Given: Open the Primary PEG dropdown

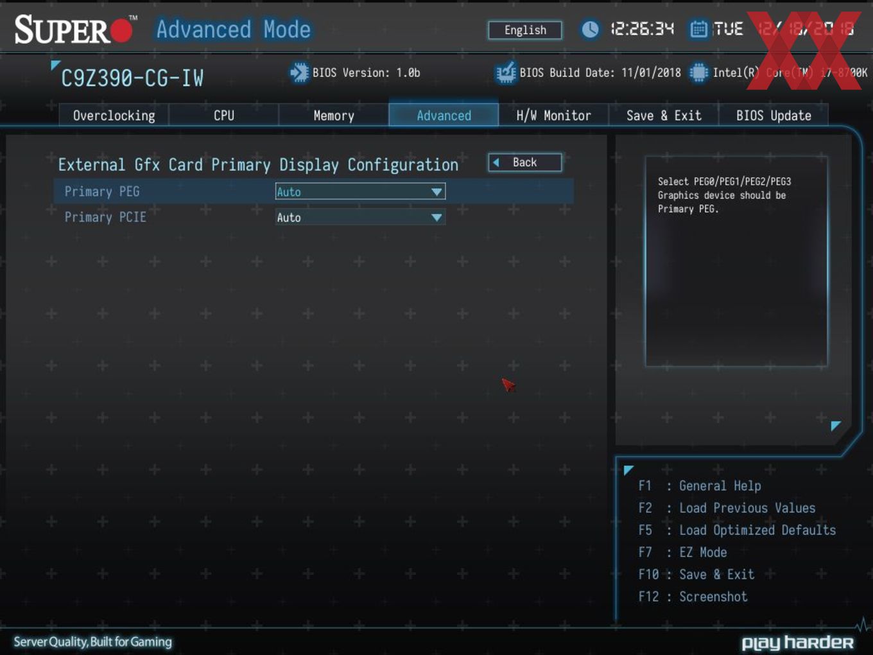Looking at the screenshot, I should (x=360, y=191).
